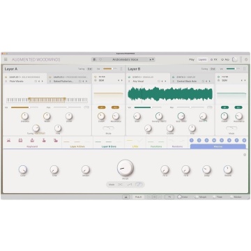
Task: Click Layer B green waveform display
Action: 170,94
